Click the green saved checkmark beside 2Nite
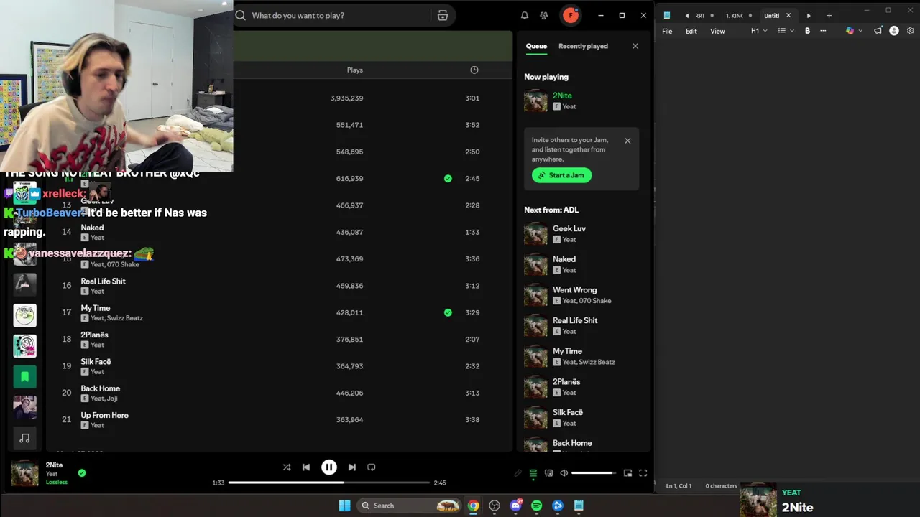 click(82, 472)
